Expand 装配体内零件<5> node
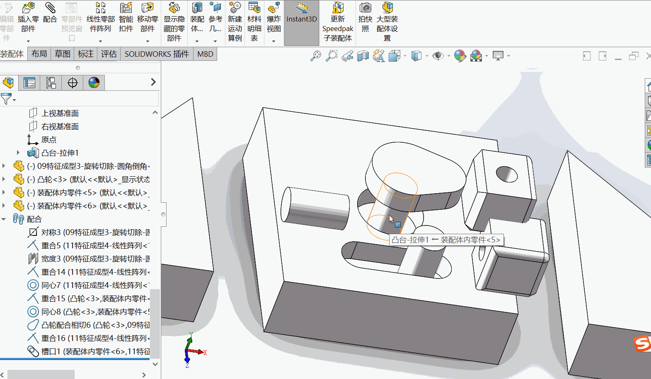651x379 pixels. coord(4,192)
